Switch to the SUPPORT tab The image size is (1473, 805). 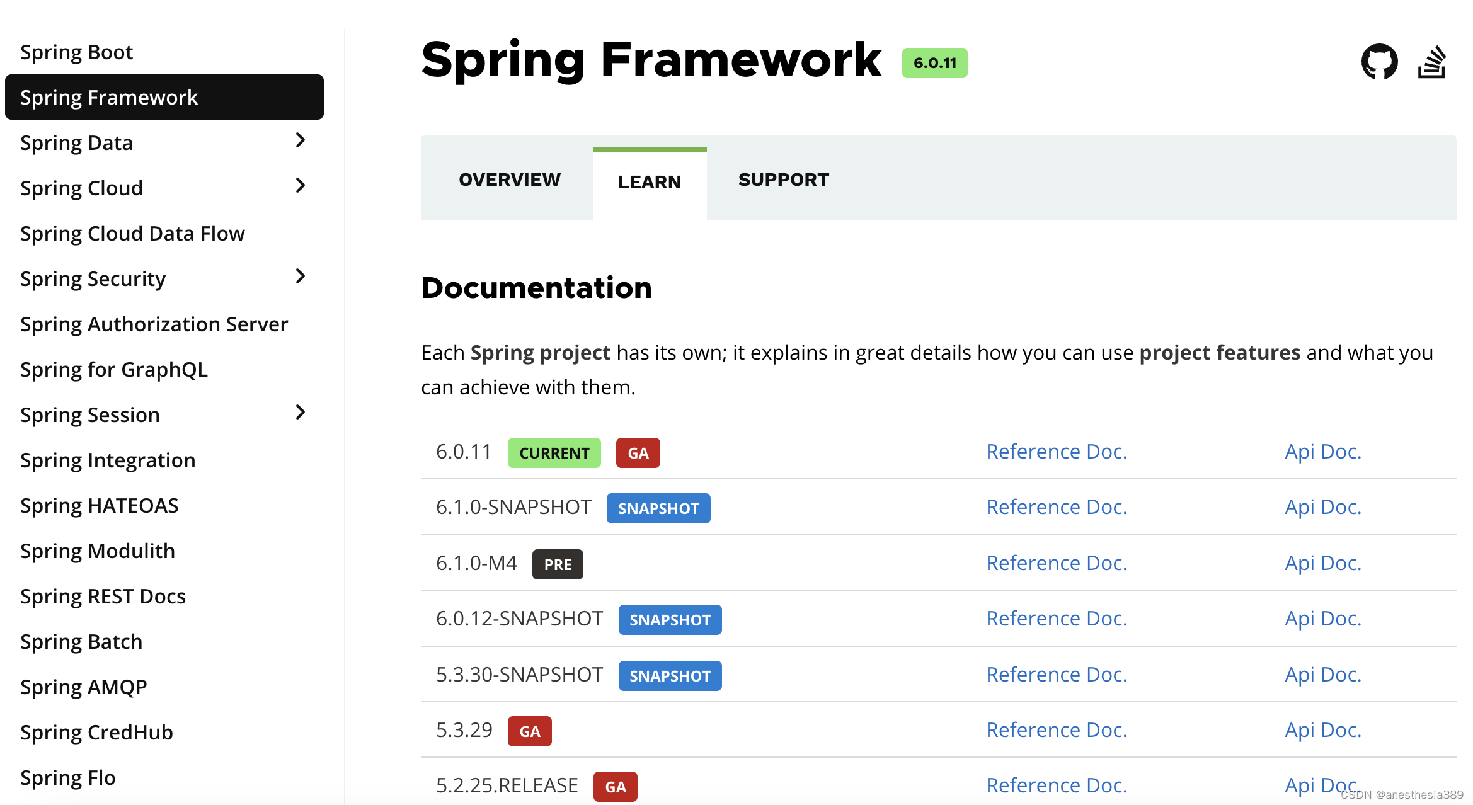[783, 180]
